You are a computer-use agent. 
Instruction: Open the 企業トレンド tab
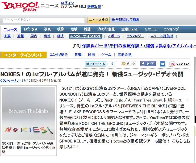[x=130, y=29]
